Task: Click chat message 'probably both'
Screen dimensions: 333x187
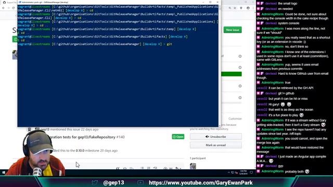Action: click(x=294, y=172)
